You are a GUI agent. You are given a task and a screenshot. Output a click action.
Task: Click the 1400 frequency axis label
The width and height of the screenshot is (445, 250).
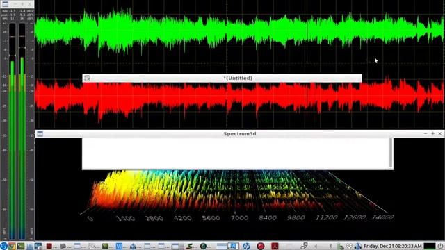125,218
